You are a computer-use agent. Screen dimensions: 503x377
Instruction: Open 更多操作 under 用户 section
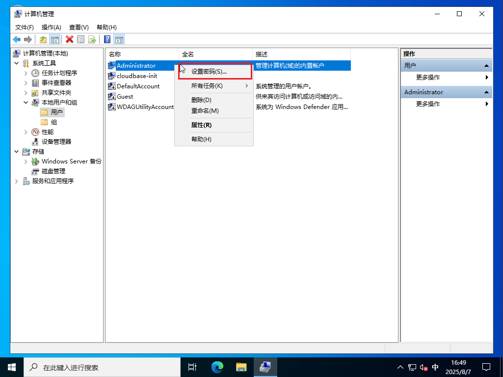point(447,78)
